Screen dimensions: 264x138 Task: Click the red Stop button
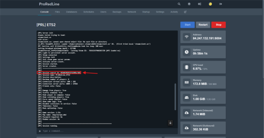coord(219,25)
